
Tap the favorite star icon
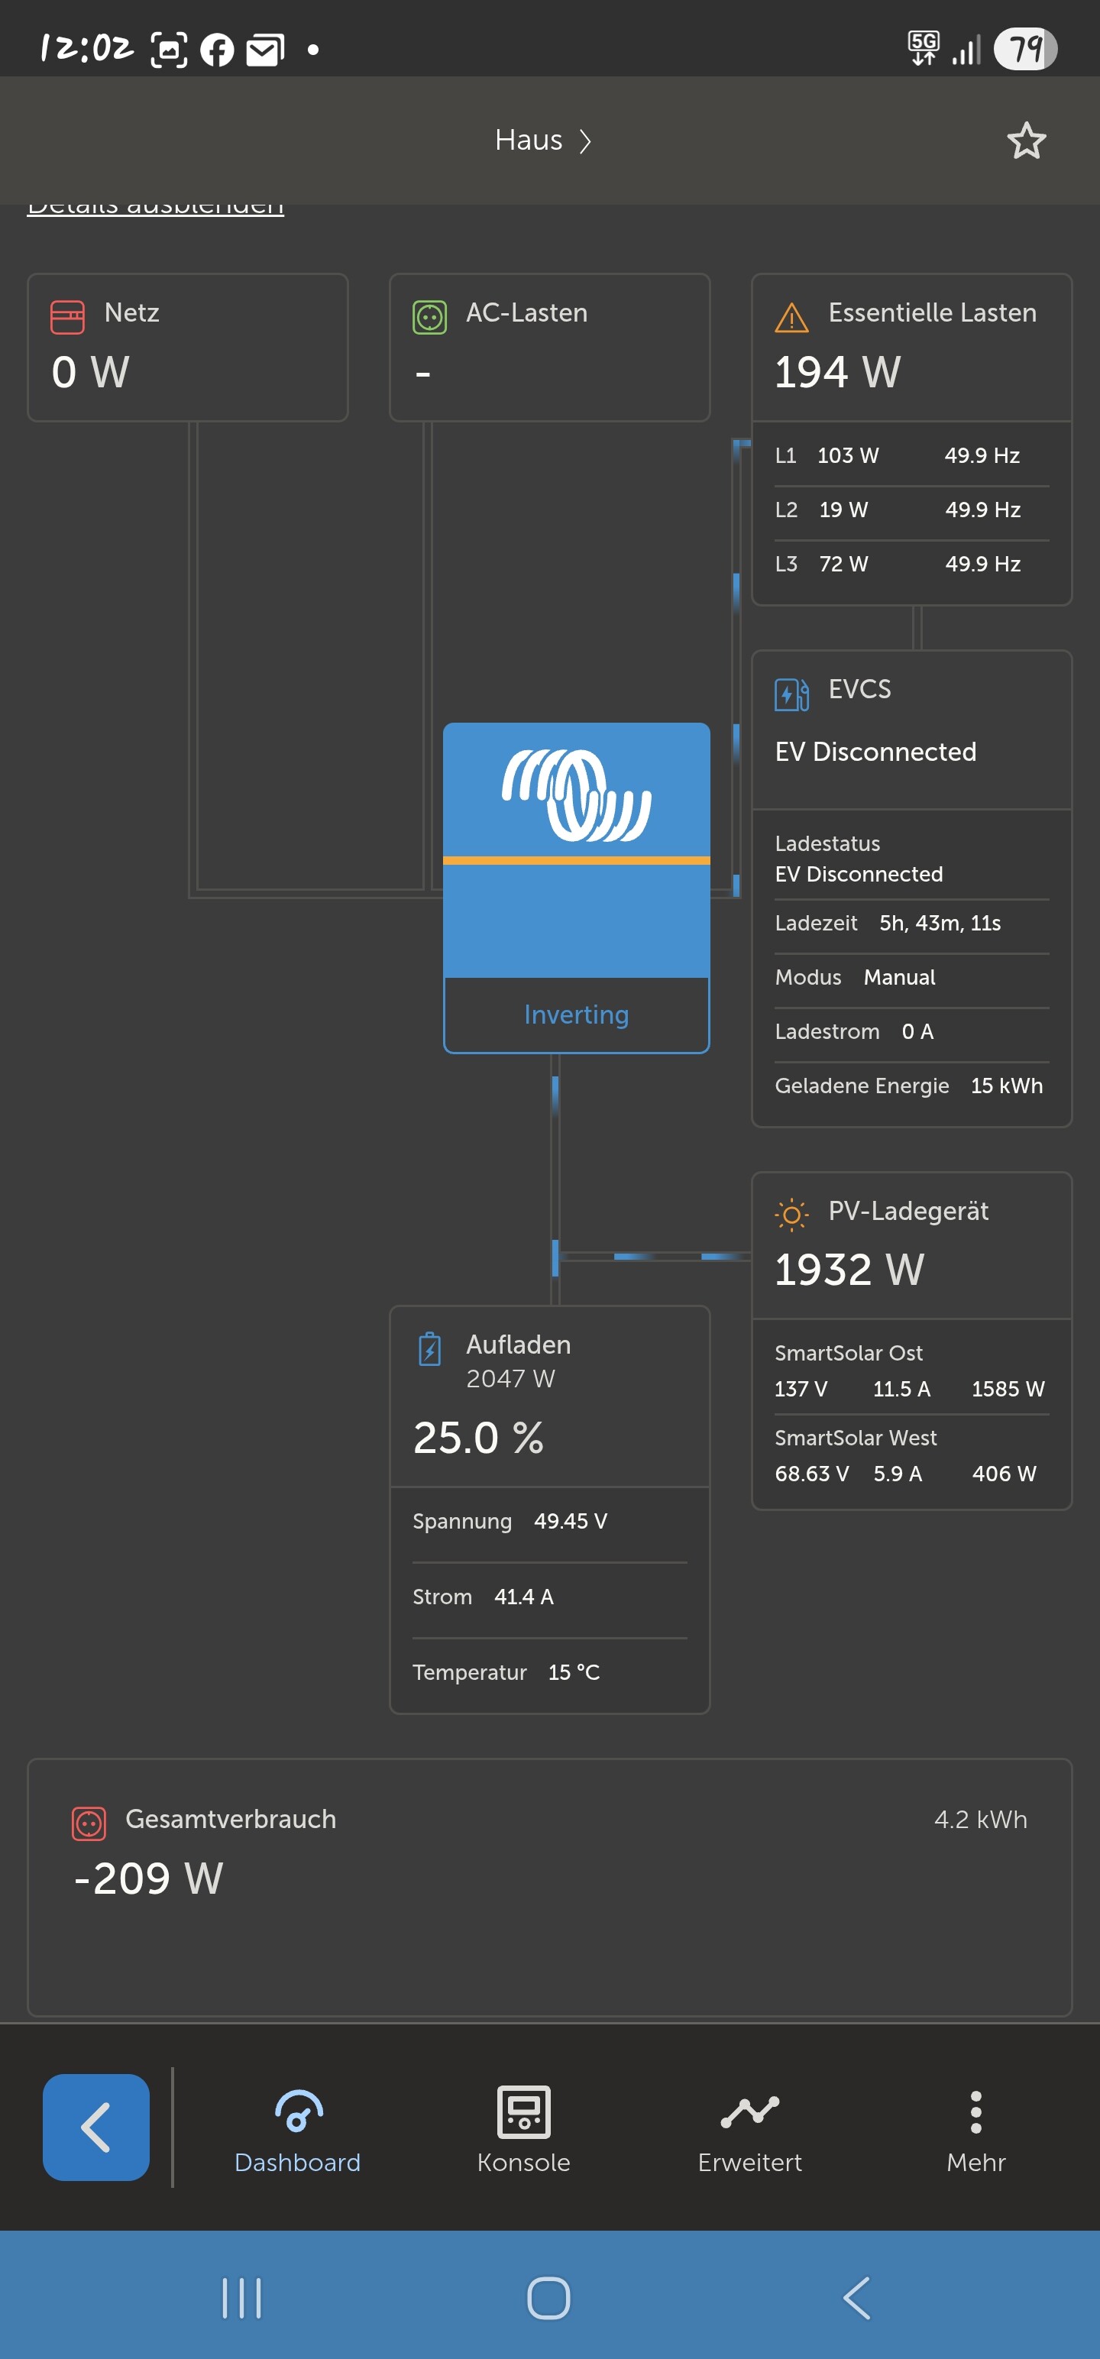(x=1026, y=141)
